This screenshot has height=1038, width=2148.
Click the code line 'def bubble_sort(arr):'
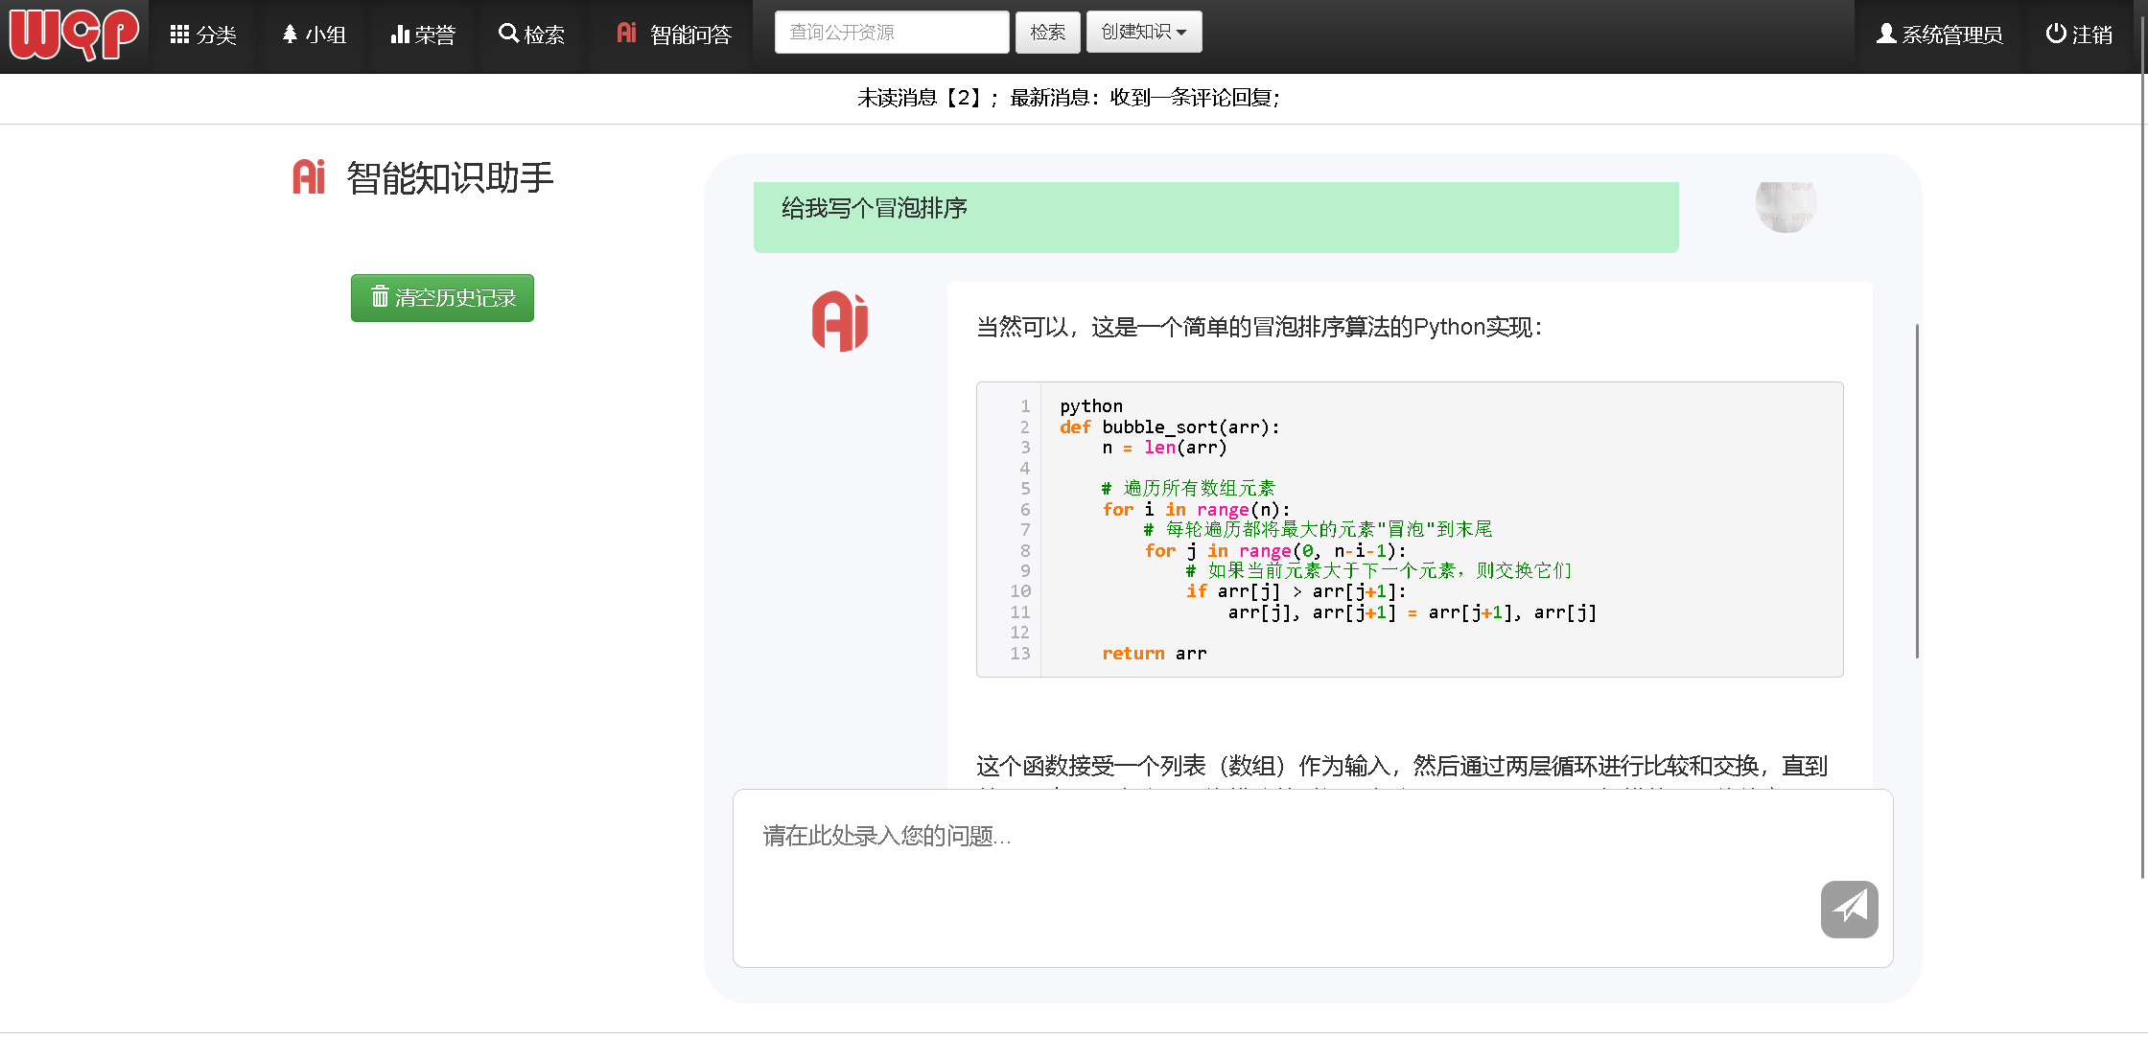pos(1169,427)
